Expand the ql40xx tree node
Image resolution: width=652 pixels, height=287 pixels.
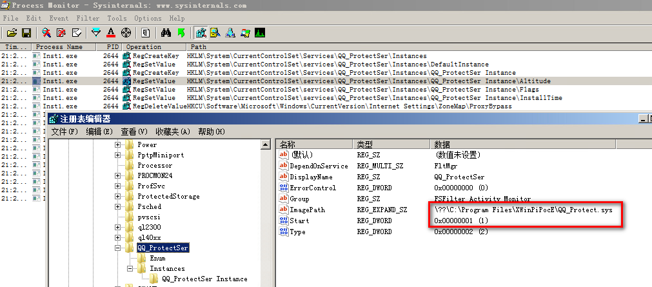pyautogui.click(x=117, y=237)
